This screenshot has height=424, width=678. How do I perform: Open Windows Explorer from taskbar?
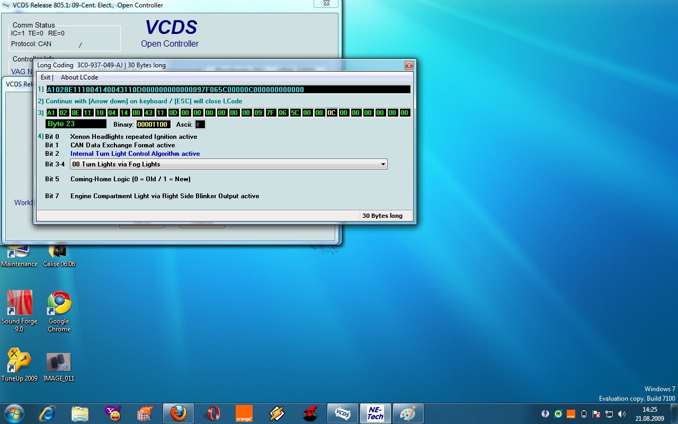click(79, 413)
